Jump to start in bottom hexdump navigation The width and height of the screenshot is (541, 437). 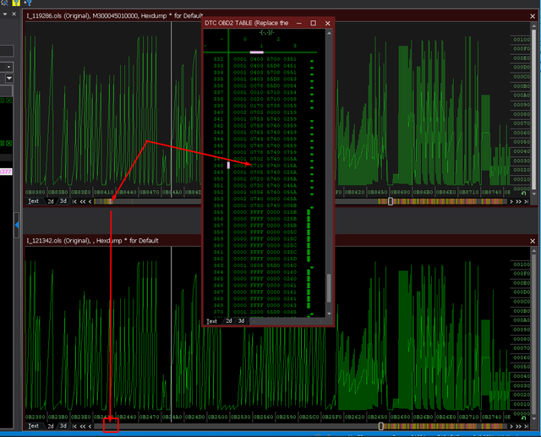74,426
